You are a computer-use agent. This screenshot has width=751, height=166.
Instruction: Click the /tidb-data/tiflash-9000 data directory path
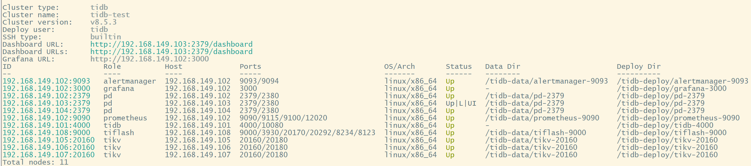pyautogui.click(x=535, y=133)
